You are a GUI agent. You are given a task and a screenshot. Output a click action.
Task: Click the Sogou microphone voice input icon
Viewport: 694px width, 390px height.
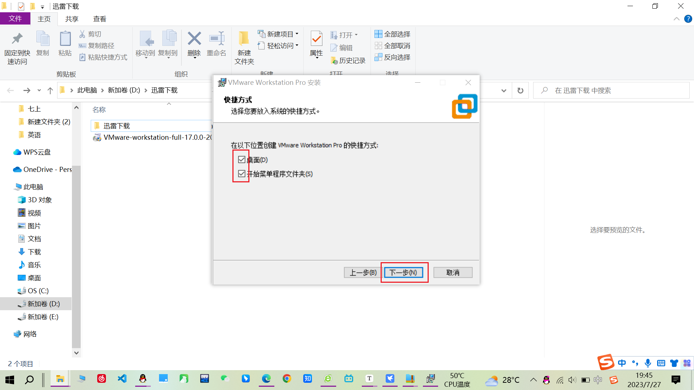[x=648, y=363]
